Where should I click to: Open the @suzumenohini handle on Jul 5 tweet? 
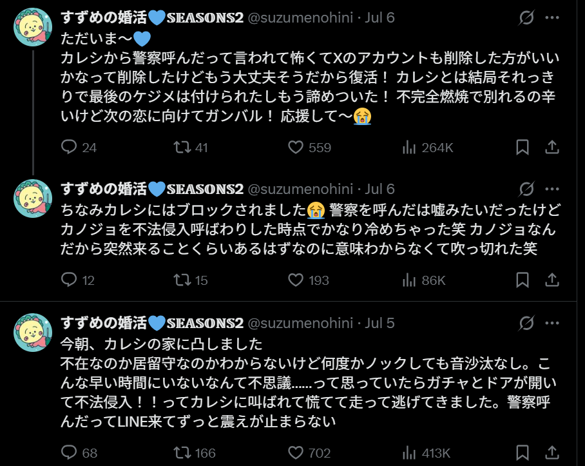pos(300,323)
